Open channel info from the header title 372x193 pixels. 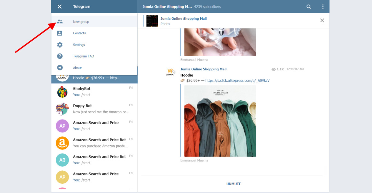[x=167, y=6]
